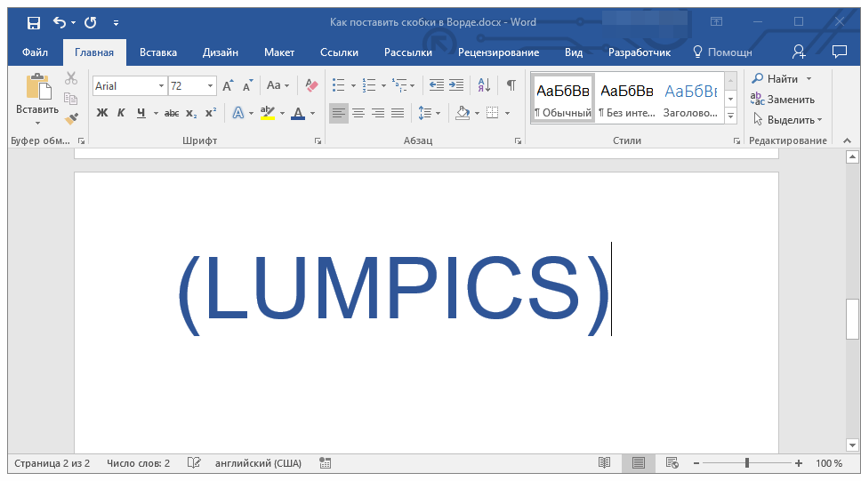Screen dimensions: 861x481
Task: Redo using the repeat arrow icon
Action: point(91,22)
